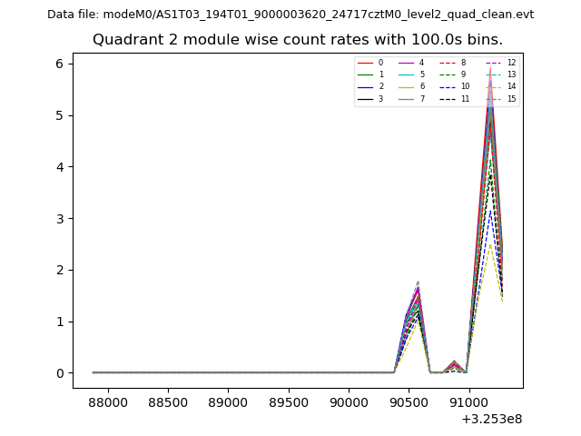Click the y-axis tick label 6

click(x=58, y=64)
